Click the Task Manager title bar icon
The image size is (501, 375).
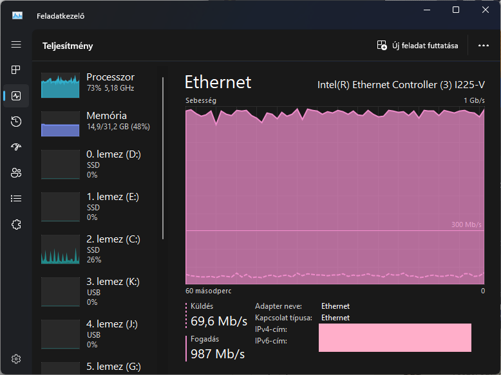click(17, 15)
